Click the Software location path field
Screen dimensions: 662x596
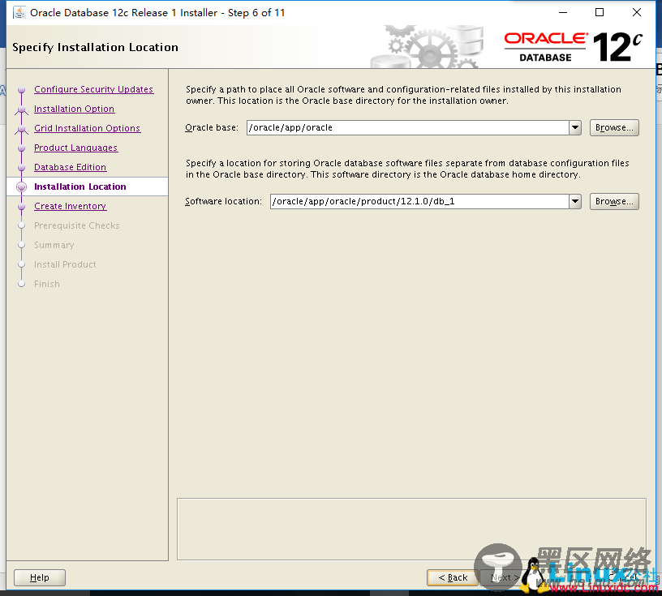pyautogui.click(x=419, y=201)
